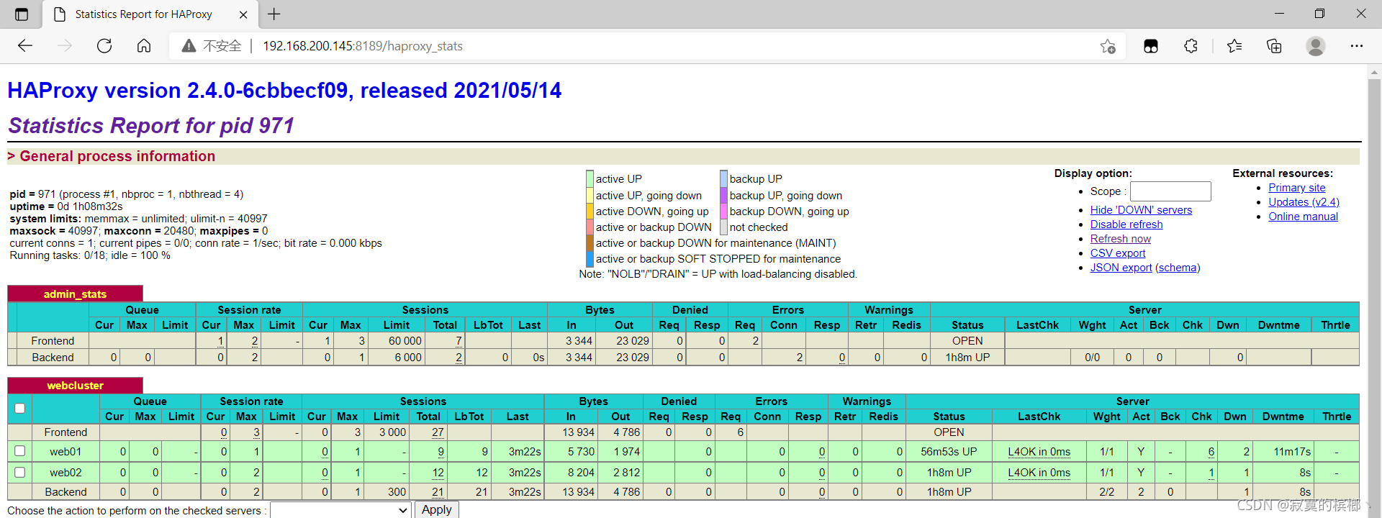Click web01 Chk count 6
Screen dimensions: 1382x518
pyautogui.click(x=1211, y=452)
